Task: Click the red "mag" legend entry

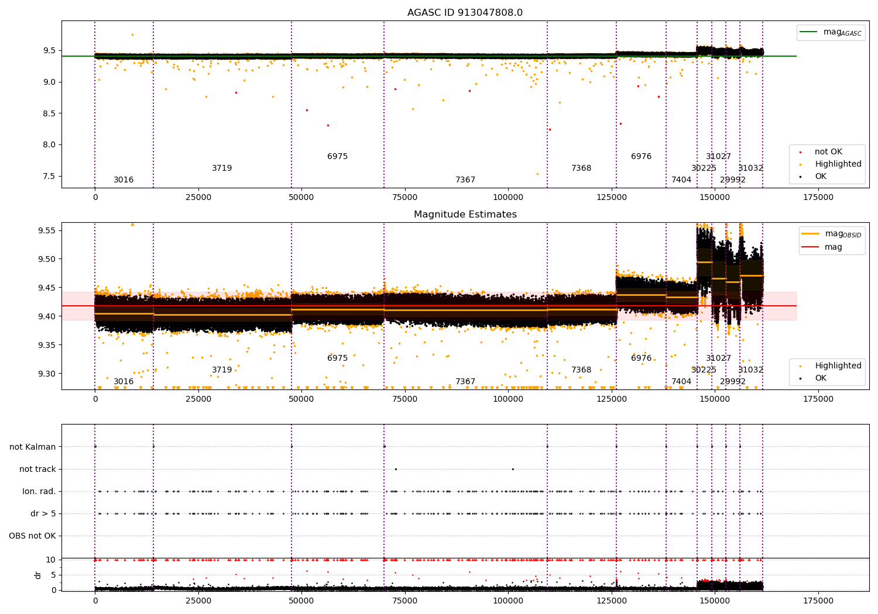Action: pos(823,247)
